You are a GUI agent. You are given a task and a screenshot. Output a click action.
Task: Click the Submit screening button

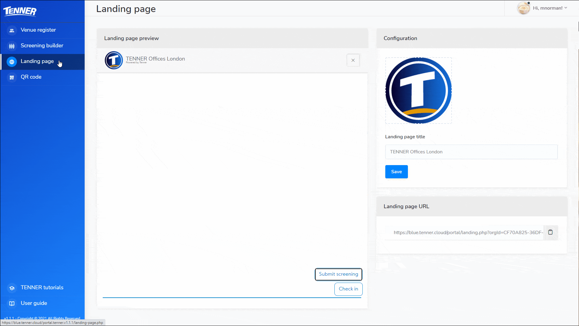[x=338, y=274]
